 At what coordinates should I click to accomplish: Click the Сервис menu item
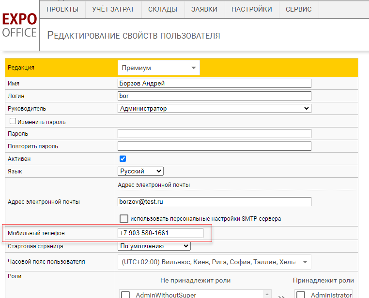(299, 9)
